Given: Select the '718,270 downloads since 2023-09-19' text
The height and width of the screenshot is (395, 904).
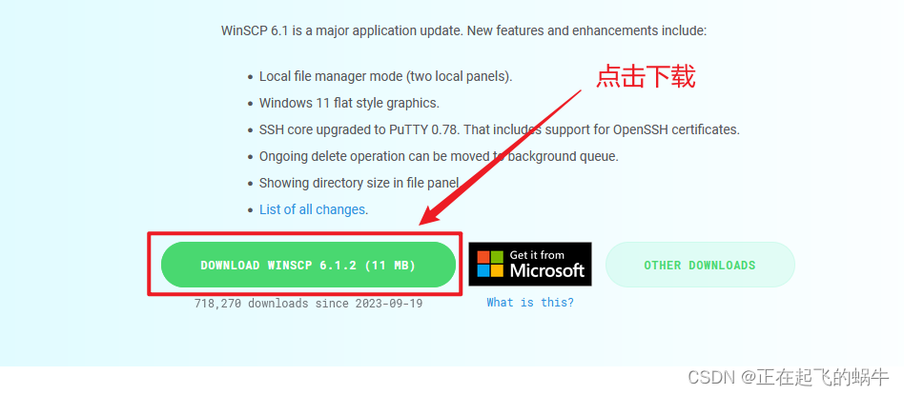Looking at the screenshot, I should click(308, 303).
